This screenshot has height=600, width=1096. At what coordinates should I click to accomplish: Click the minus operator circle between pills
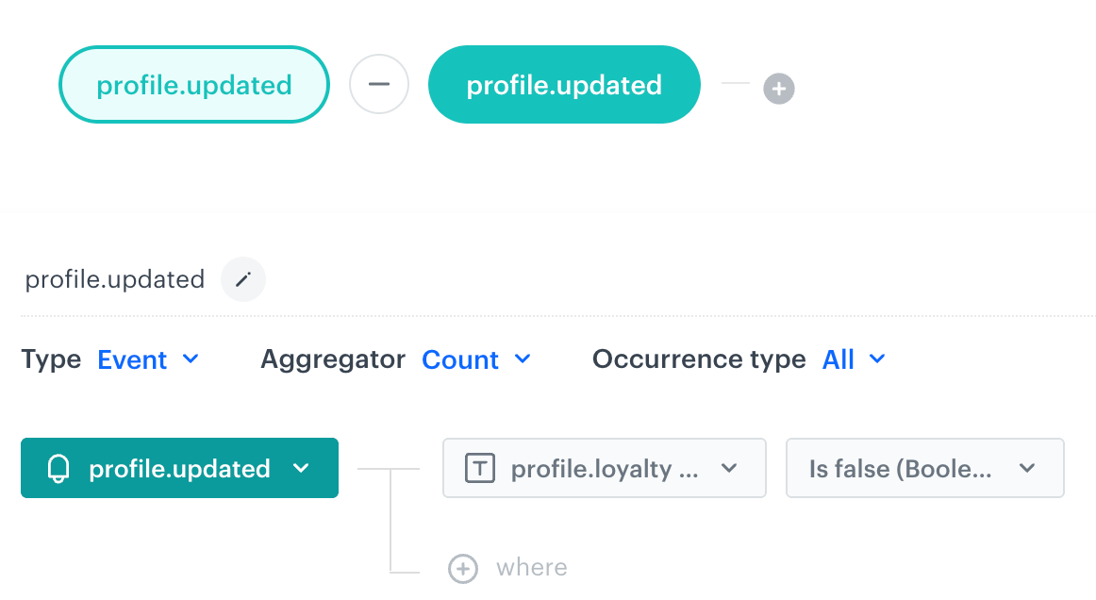[379, 84]
